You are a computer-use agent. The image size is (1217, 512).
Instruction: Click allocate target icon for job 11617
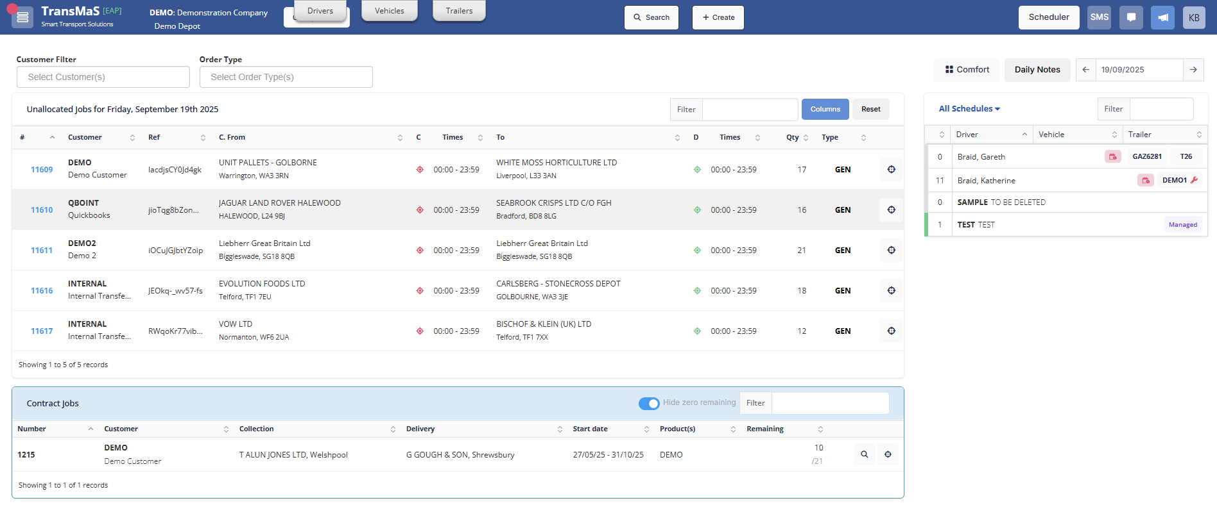(891, 331)
